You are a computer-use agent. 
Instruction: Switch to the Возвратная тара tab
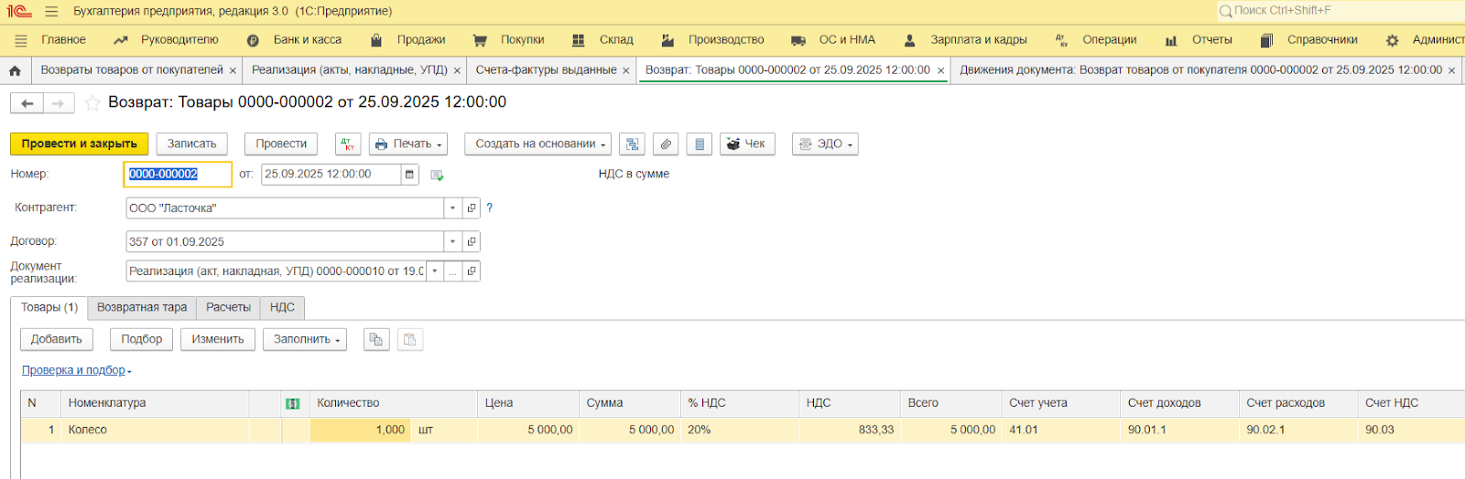coord(142,308)
